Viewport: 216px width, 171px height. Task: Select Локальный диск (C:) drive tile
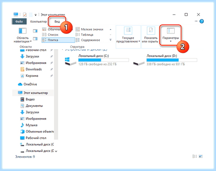pos(97,60)
